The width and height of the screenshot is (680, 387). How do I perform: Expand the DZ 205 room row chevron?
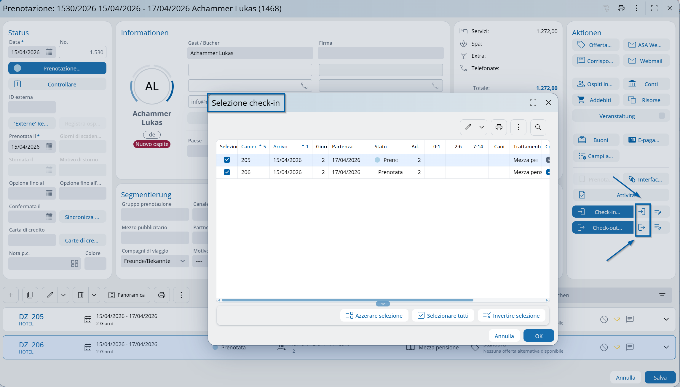click(666, 319)
